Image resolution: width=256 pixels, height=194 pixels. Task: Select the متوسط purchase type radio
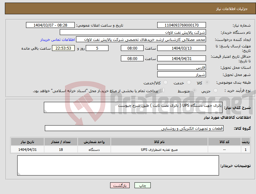click(194, 90)
